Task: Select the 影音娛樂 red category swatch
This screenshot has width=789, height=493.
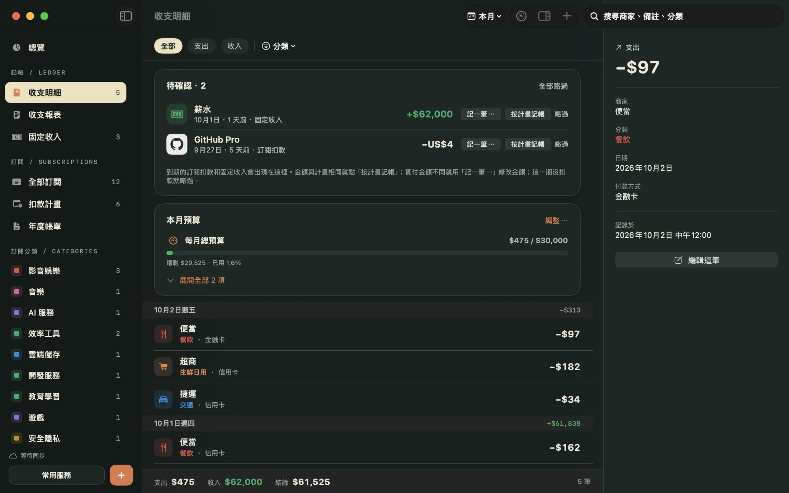Action: tap(16, 271)
